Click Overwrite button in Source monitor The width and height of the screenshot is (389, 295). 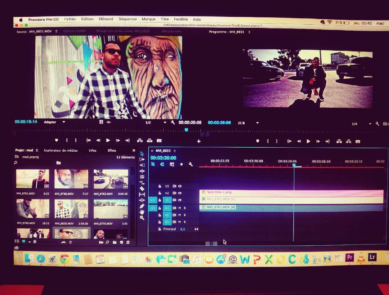149,140
